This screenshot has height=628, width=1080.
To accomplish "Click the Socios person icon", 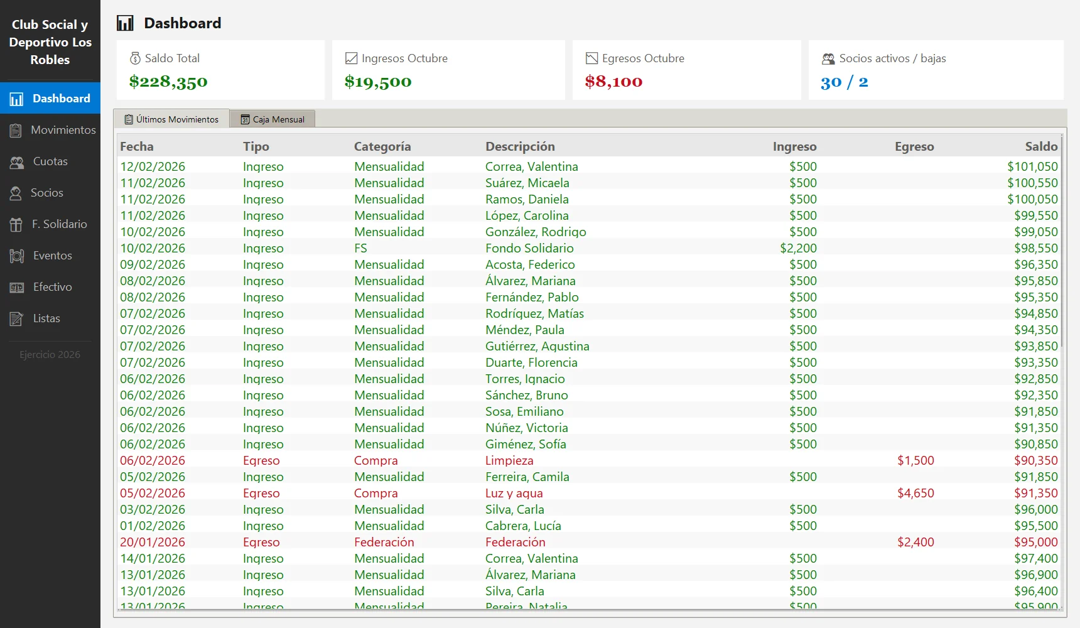I will (16, 193).
